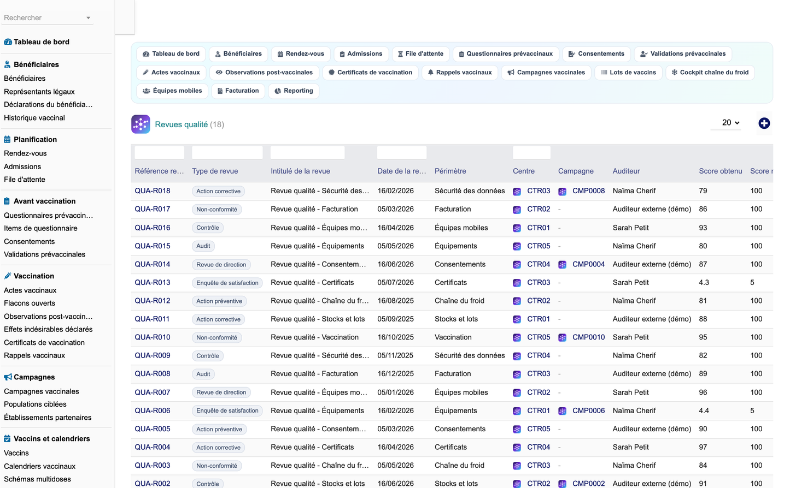Open the Lots de vaccins tab
Viewport: 790px width, 488px height.
[x=629, y=73]
